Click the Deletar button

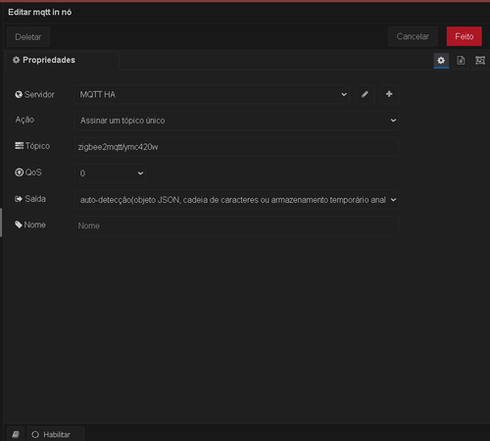click(x=28, y=37)
